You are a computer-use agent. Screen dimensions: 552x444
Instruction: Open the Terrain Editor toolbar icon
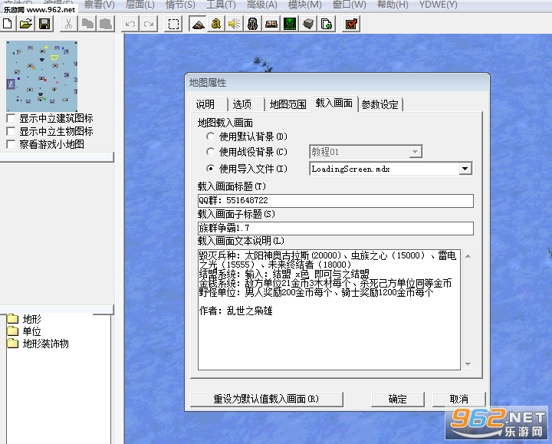pyautogui.click(x=198, y=24)
